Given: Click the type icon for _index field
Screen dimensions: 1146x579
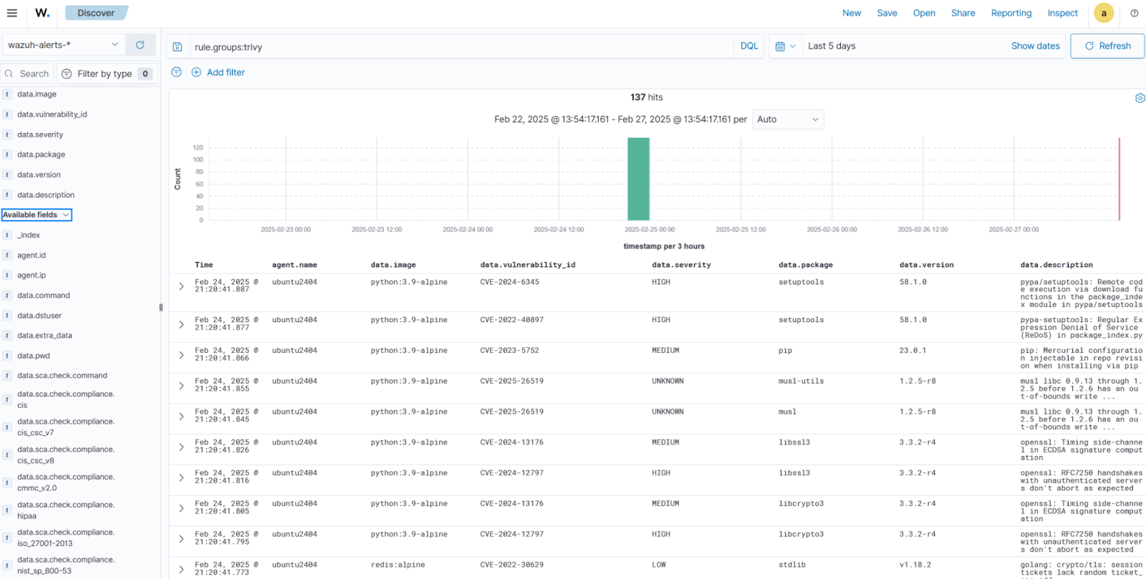Looking at the screenshot, I should pos(7,235).
